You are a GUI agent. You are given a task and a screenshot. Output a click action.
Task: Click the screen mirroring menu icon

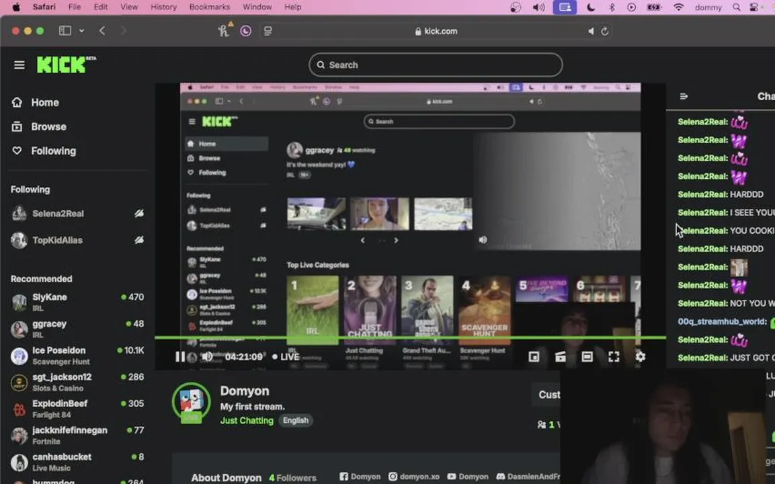coord(565,7)
